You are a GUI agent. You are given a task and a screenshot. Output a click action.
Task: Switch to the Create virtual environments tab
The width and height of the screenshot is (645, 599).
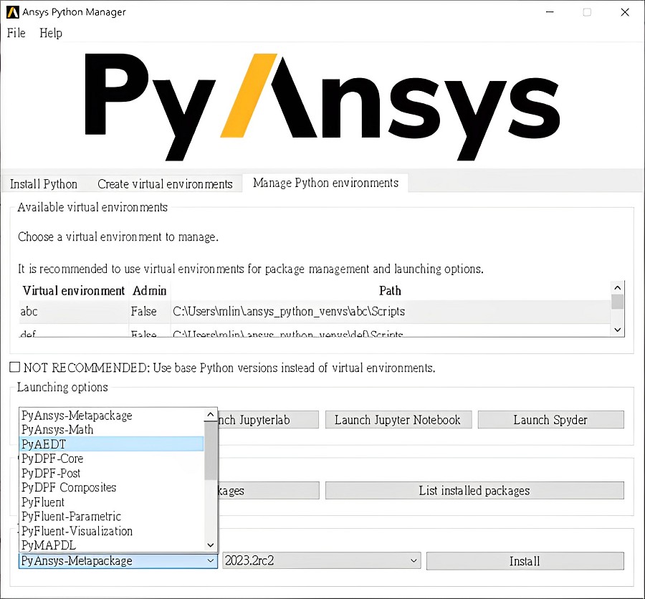(165, 183)
